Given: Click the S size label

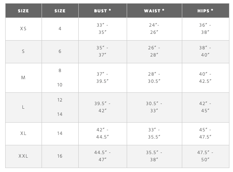Looking at the screenshot, I should (24, 52).
